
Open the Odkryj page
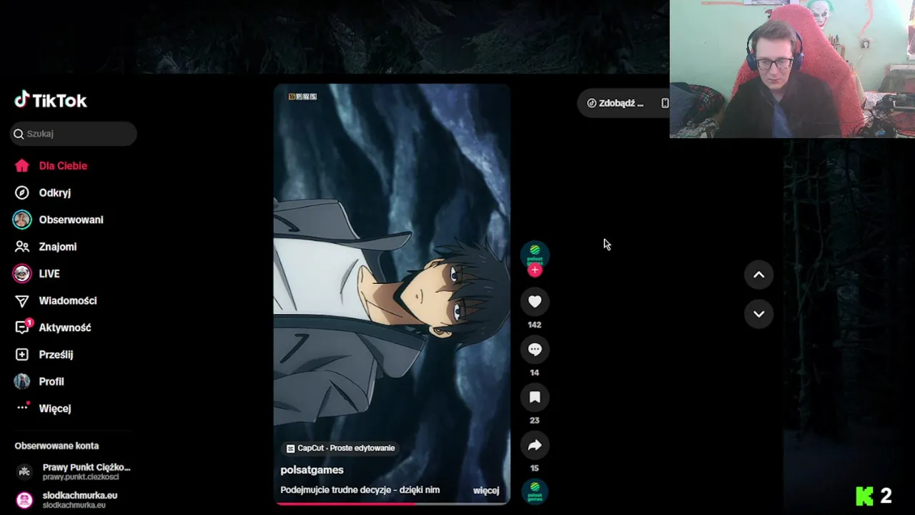(x=55, y=193)
